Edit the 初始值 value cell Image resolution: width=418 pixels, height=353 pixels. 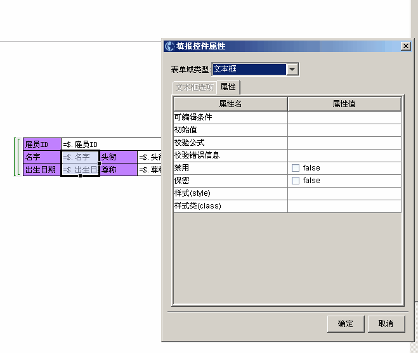click(x=344, y=131)
